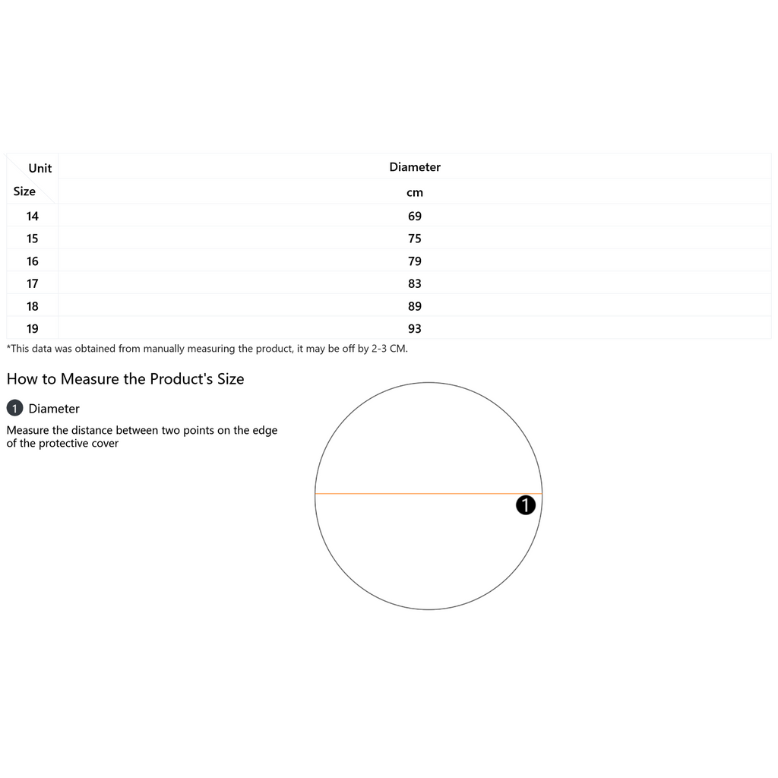This screenshot has width=778, height=778.
Task: Select size 14 row label
Action: pyautogui.click(x=32, y=217)
